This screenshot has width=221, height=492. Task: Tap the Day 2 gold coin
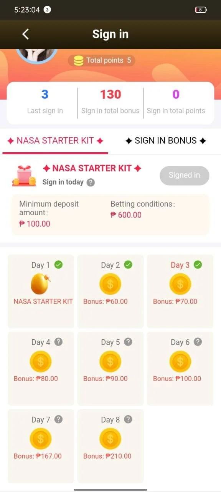(x=110, y=284)
